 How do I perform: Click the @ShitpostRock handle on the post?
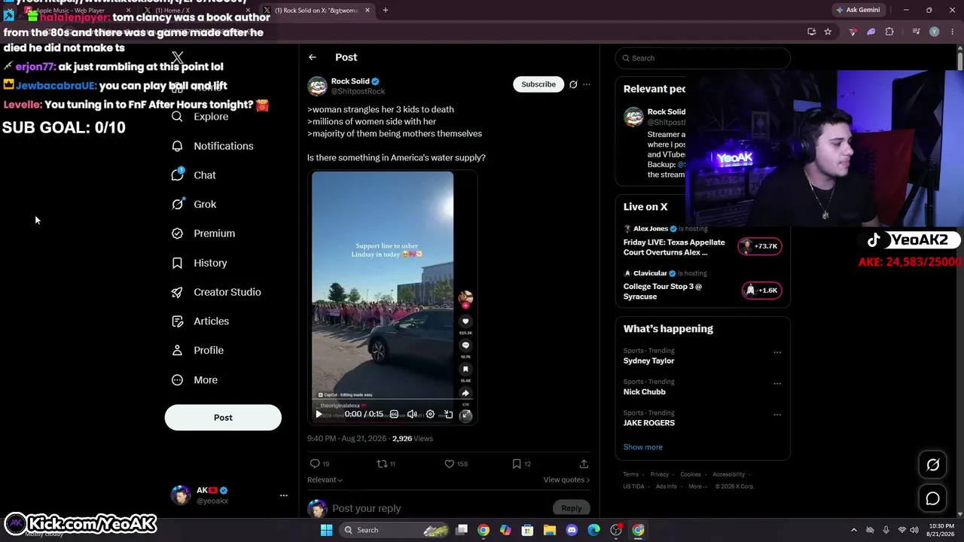click(x=358, y=91)
